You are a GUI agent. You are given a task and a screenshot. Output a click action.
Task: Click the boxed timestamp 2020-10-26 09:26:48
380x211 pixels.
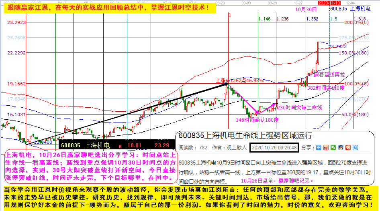(x=274, y=147)
